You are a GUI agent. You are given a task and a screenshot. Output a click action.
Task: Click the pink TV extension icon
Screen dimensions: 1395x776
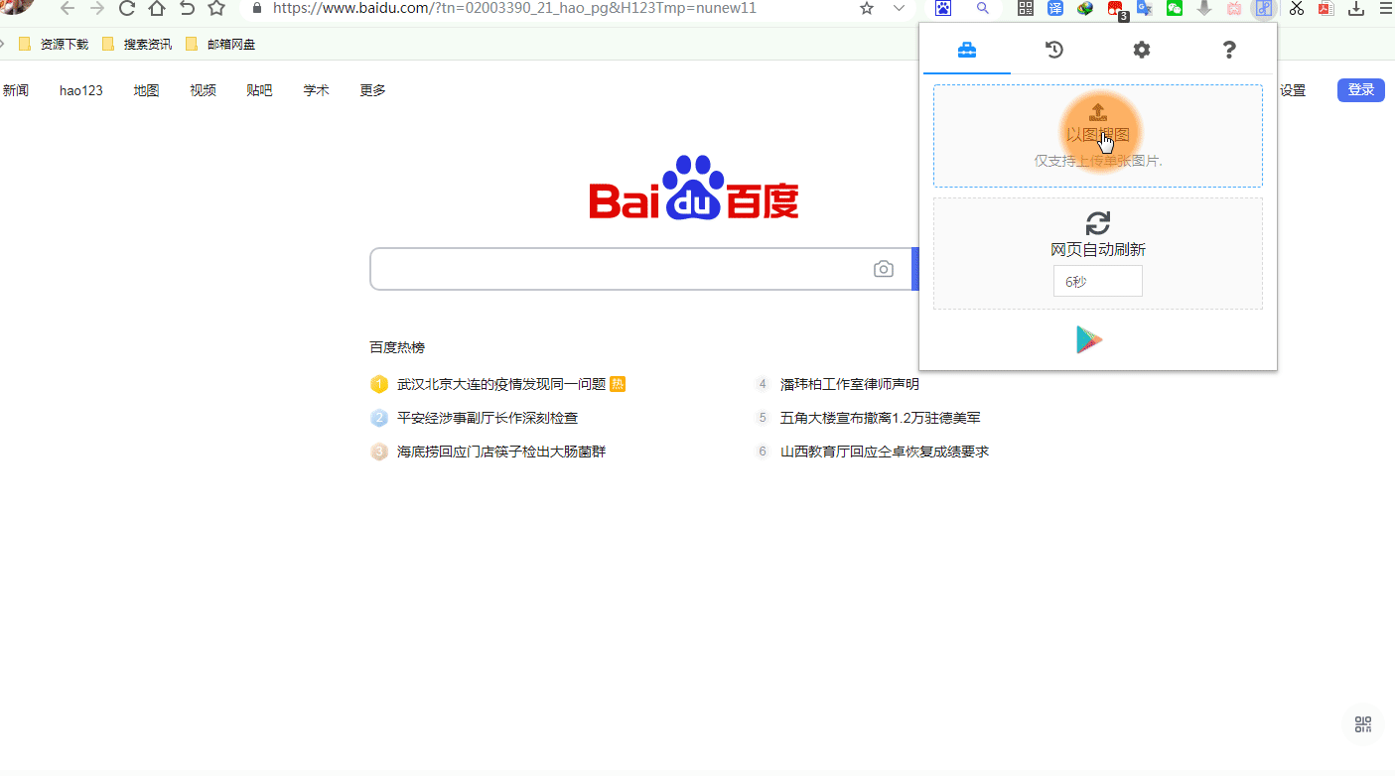pos(1234,8)
